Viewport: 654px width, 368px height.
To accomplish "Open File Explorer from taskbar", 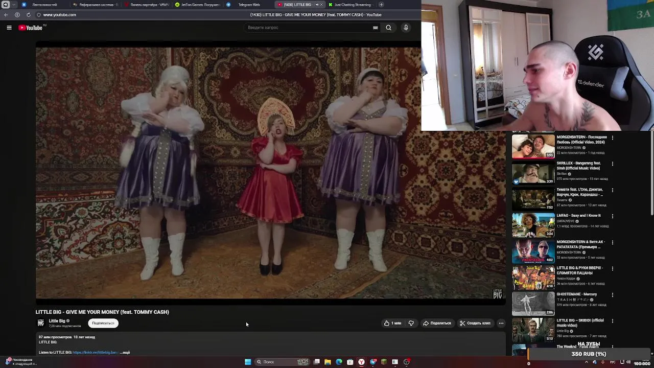I will click(328, 362).
